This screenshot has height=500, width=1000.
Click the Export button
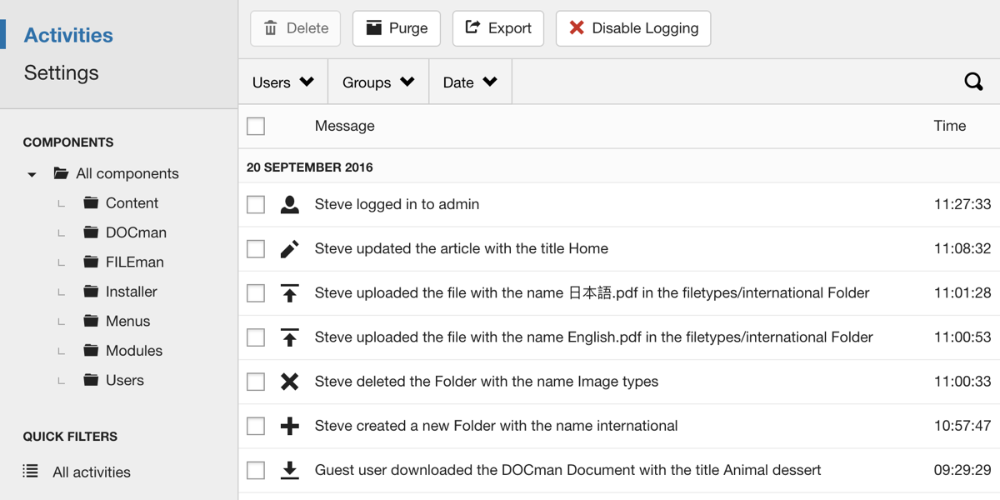497,28
